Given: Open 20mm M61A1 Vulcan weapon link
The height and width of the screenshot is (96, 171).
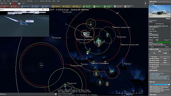Looking at the screenshot, I should pyautogui.click(x=159, y=76).
